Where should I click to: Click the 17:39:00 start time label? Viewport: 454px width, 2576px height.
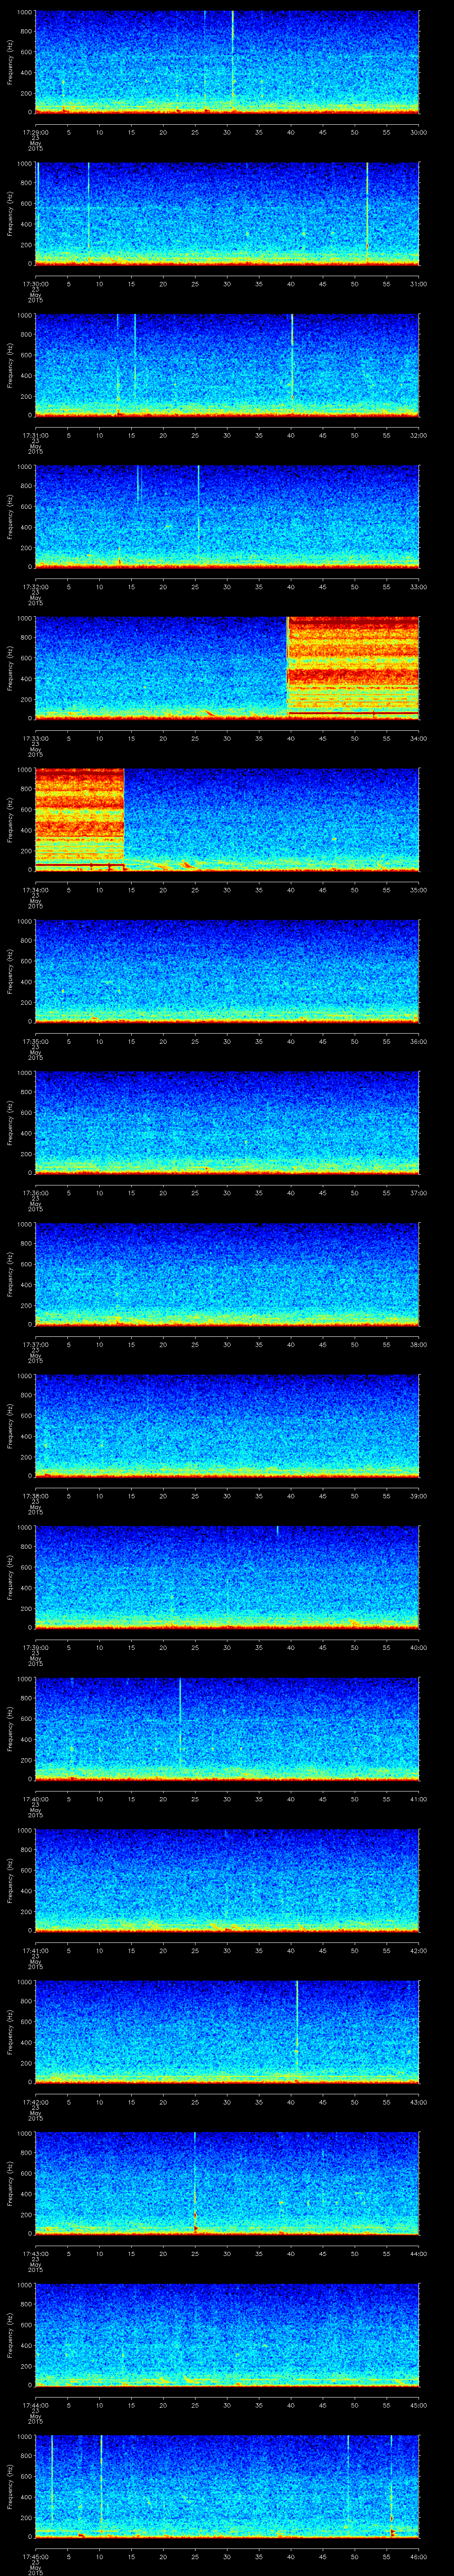tap(35, 1647)
